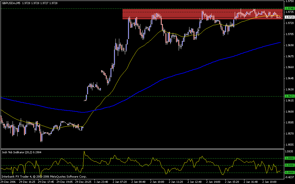Click the current price 1.9728 label

point(289,17)
